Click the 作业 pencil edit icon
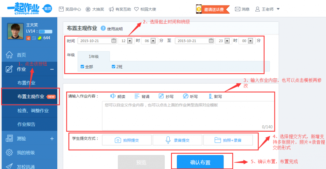 click(x=9, y=69)
